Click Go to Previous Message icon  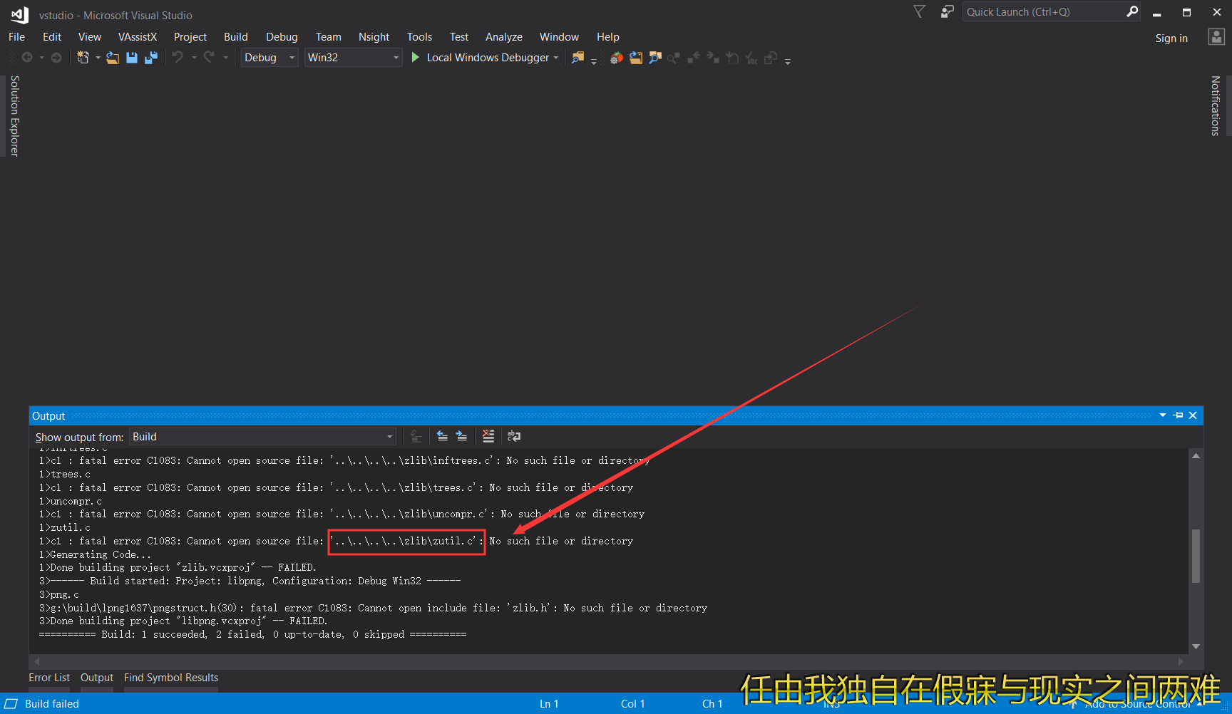coord(443,436)
